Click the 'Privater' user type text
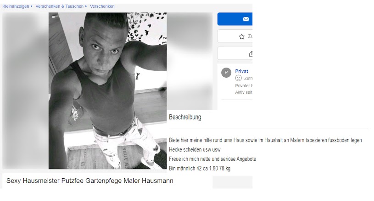Viewport: 374px width, 201px height. tap(244, 86)
